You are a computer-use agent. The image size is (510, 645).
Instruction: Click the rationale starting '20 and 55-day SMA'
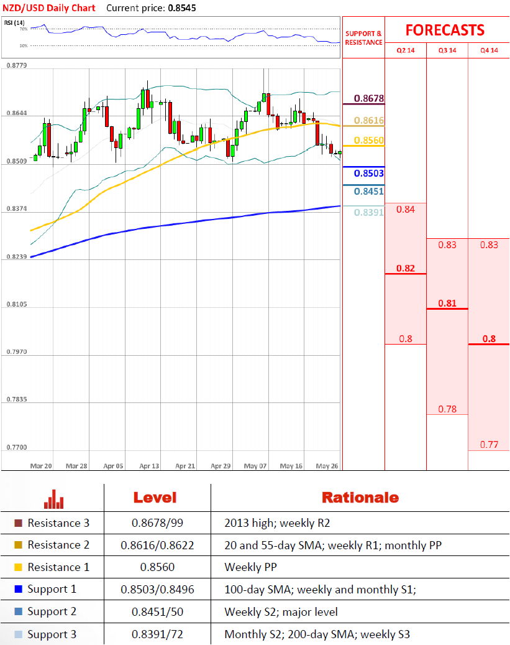point(333,545)
